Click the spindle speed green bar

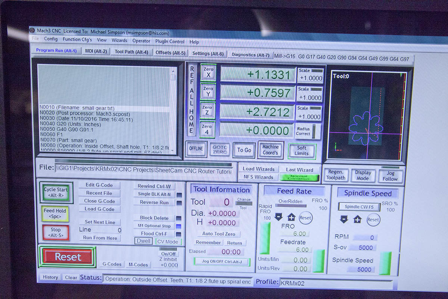pos(385,263)
